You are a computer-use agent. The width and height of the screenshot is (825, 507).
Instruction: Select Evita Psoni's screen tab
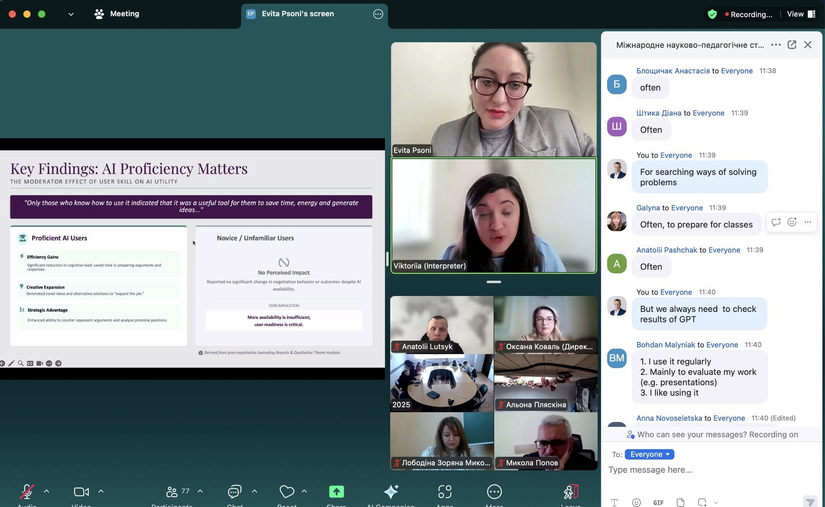coord(298,14)
